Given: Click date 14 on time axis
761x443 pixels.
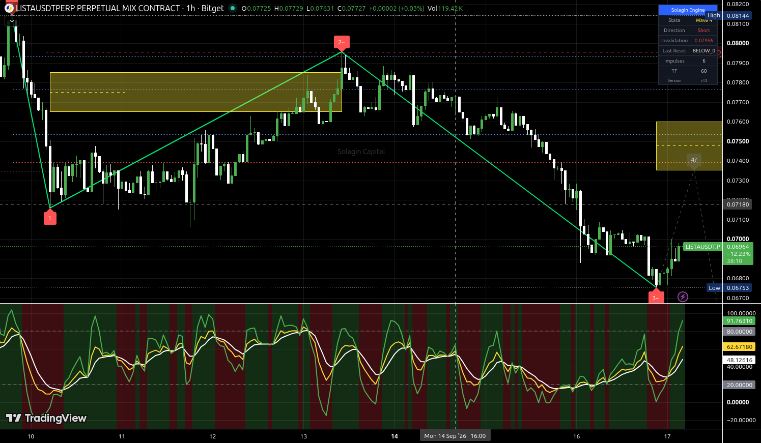Looking at the screenshot, I should tap(394, 436).
